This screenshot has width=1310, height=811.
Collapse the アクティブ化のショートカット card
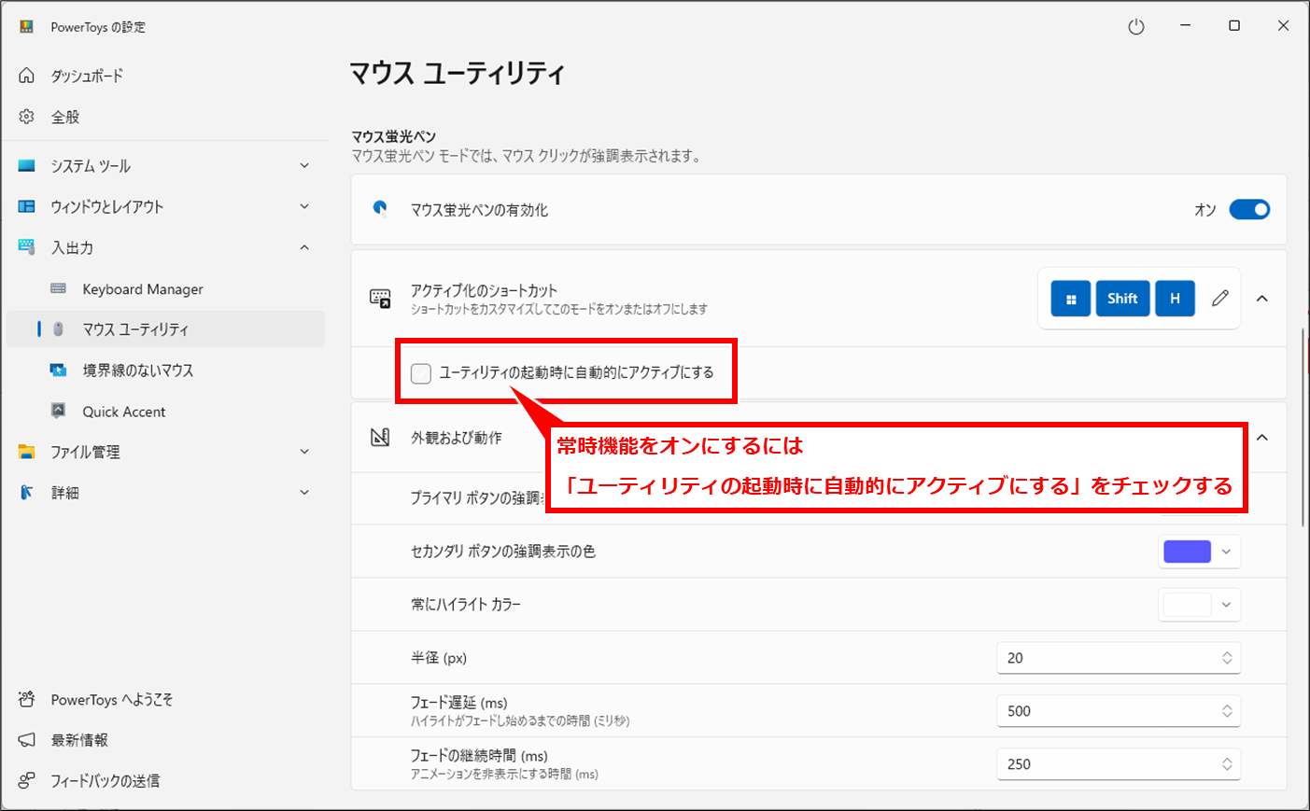tap(1262, 299)
